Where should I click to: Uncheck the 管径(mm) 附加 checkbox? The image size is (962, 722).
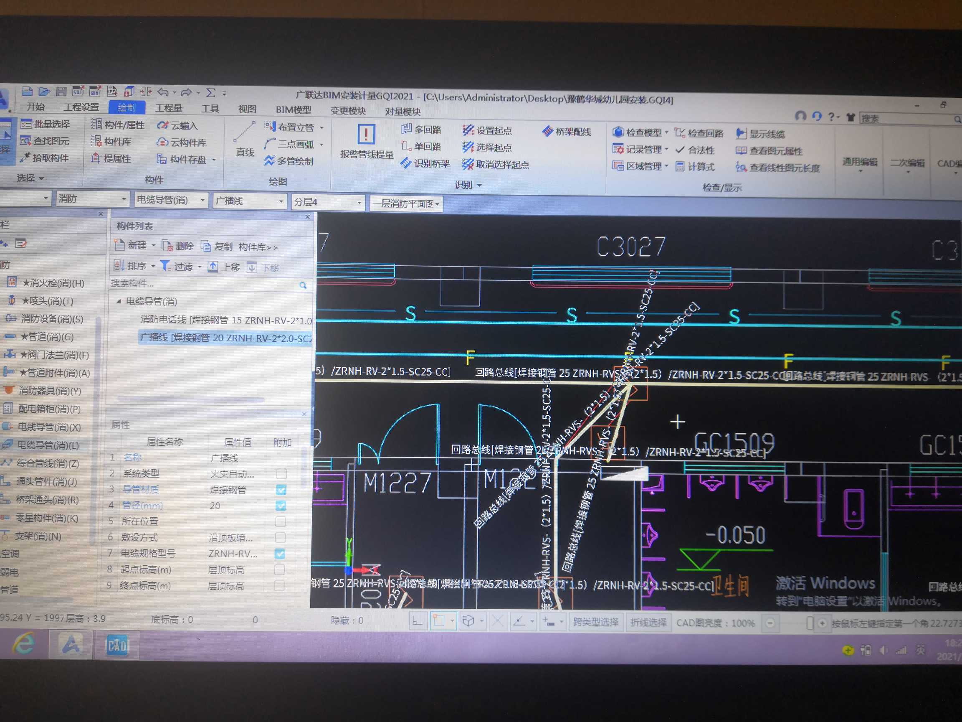click(x=281, y=506)
